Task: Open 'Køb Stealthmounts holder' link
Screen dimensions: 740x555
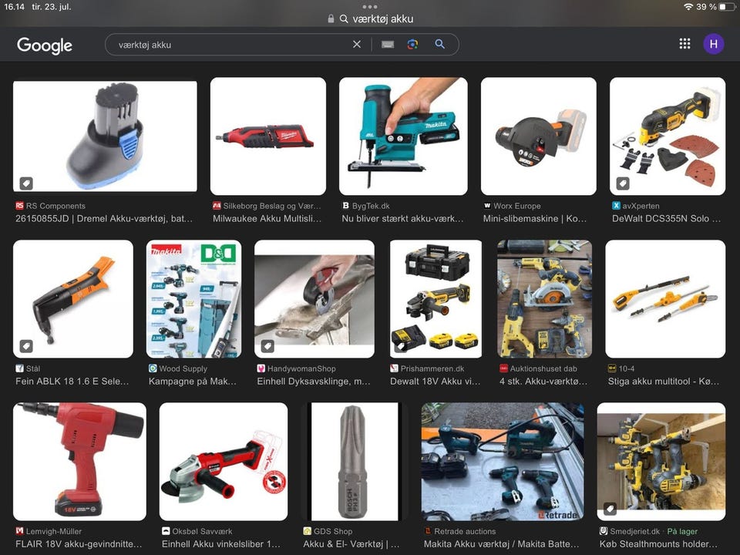Action: 658,543
